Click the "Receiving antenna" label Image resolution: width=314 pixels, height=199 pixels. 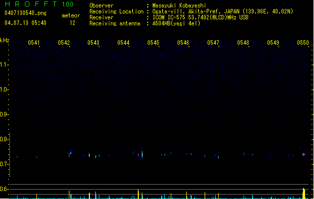coord(115,23)
